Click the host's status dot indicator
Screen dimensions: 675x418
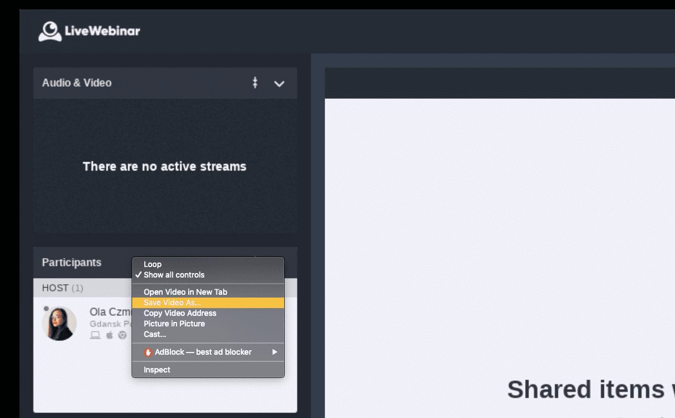pyautogui.click(x=46, y=309)
